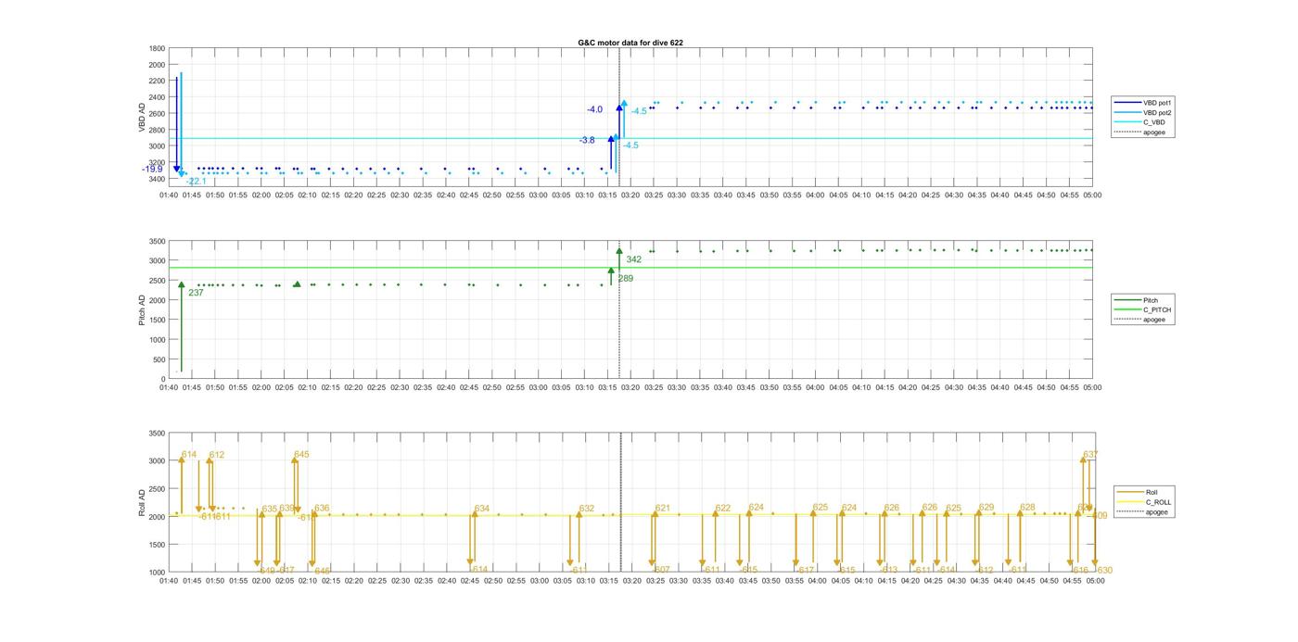Click the '-607' annotation on the roll plot

point(661,570)
